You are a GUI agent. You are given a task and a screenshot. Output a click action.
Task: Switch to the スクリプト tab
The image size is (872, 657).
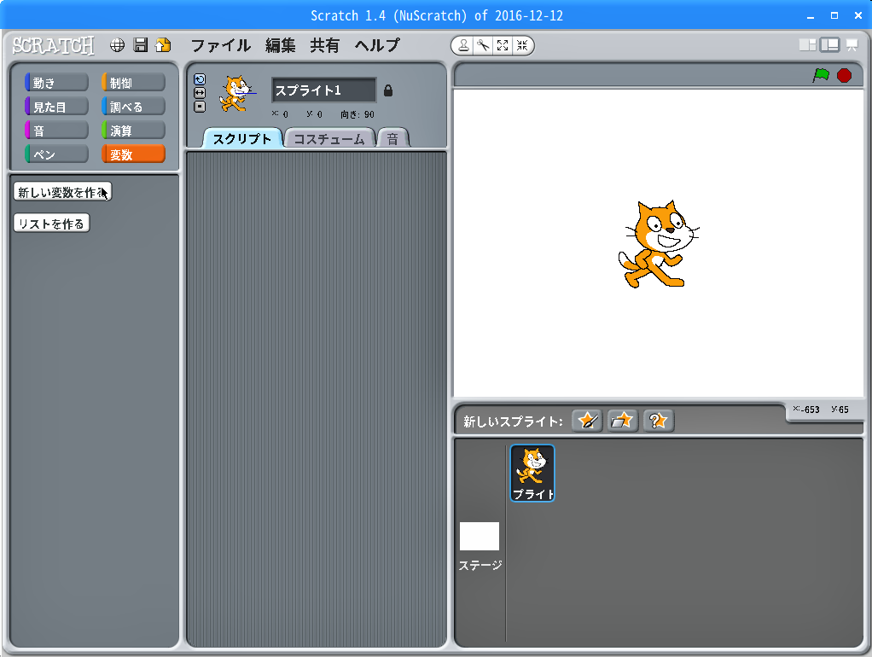[x=242, y=138]
